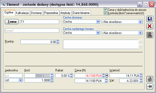Image resolution: width=156 pixels, height=93 pixels.
Task: Click the lower Cena spinner arrows
Action: click(x=106, y=81)
